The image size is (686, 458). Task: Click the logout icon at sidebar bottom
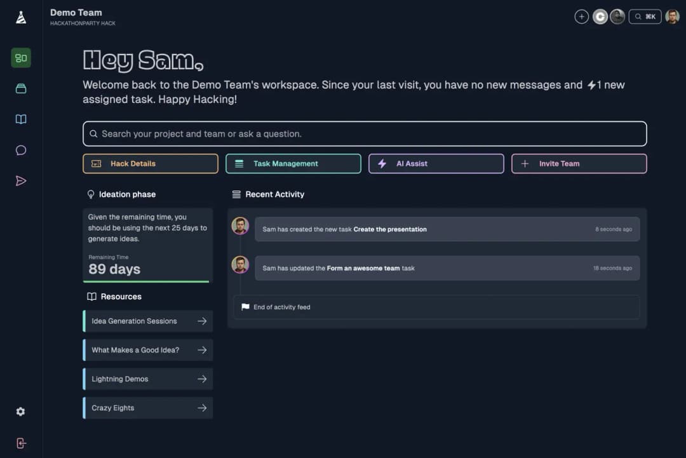coord(21,443)
